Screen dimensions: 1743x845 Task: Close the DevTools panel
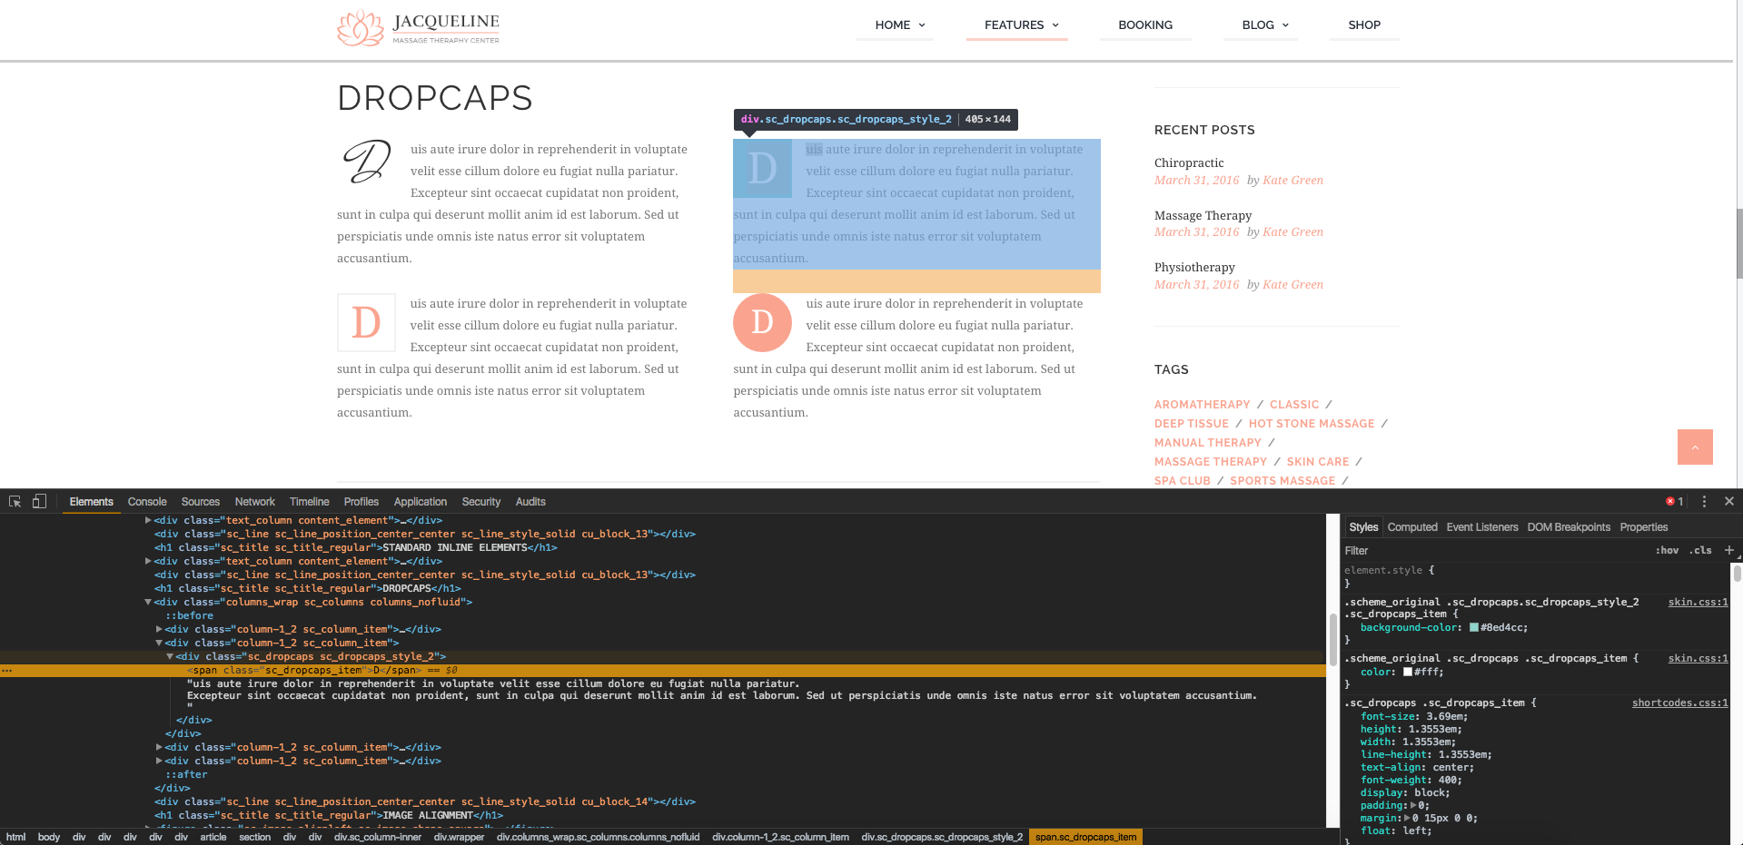[1729, 502]
